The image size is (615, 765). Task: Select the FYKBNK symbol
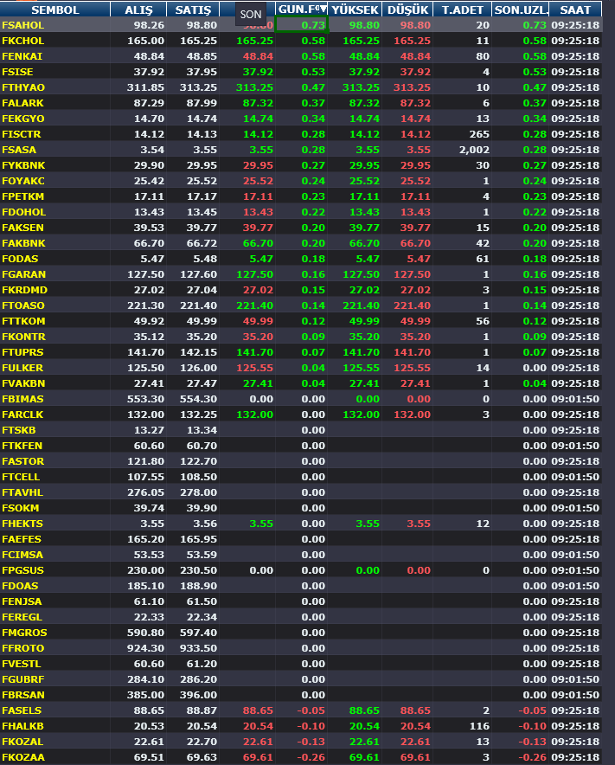(23, 165)
